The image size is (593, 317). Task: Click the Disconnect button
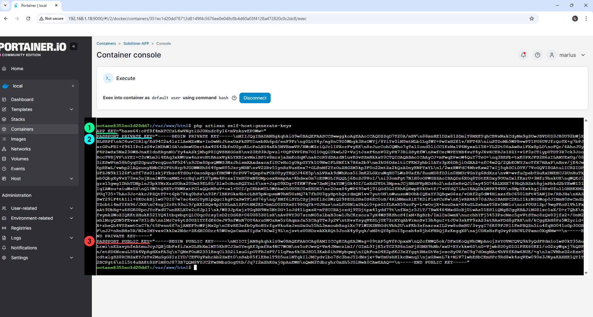tap(255, 98)
